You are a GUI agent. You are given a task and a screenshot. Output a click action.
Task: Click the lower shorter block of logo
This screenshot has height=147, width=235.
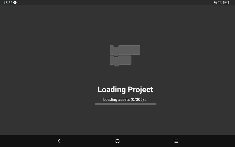click(x=121, y=60)
